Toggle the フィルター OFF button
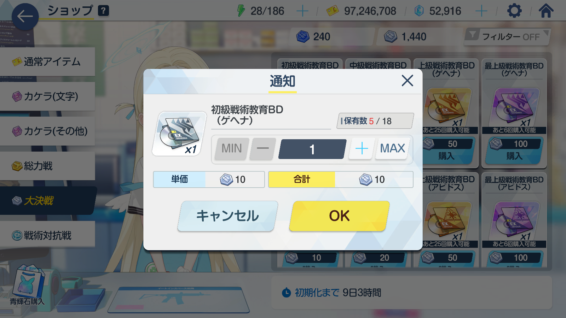 [507, 36]
